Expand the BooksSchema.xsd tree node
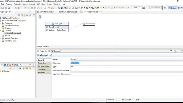Viewport: 183px width, 103px height. (3, 33)
